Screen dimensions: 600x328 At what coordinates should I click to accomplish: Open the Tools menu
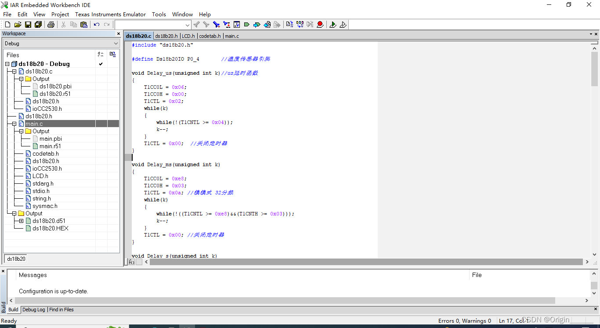(x=159, y=15)
